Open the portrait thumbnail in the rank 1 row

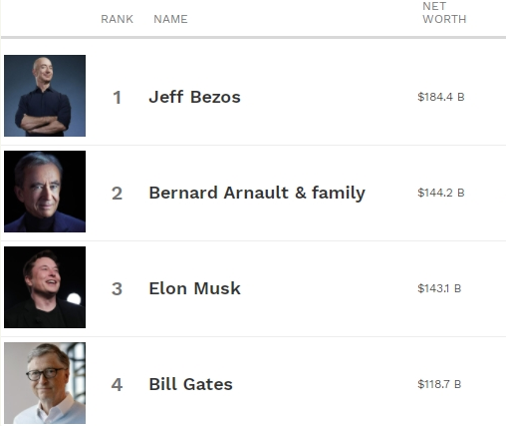coord(45,96)
